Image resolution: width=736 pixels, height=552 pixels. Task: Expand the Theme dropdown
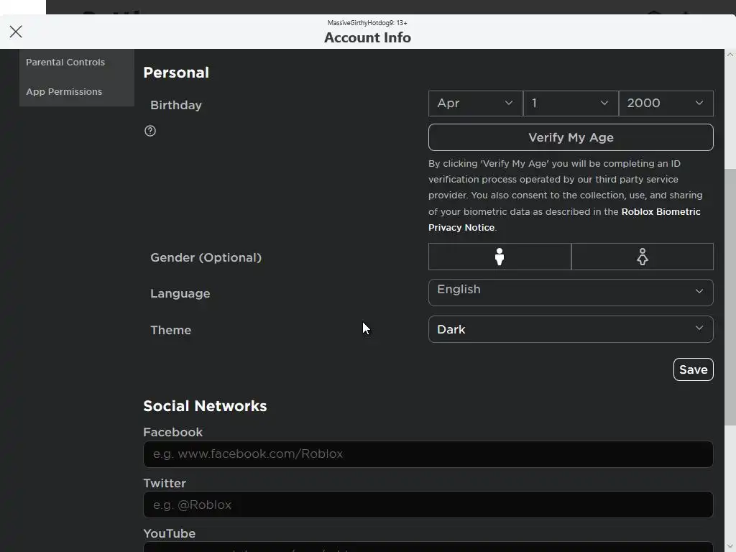click(x=571, y=329)
